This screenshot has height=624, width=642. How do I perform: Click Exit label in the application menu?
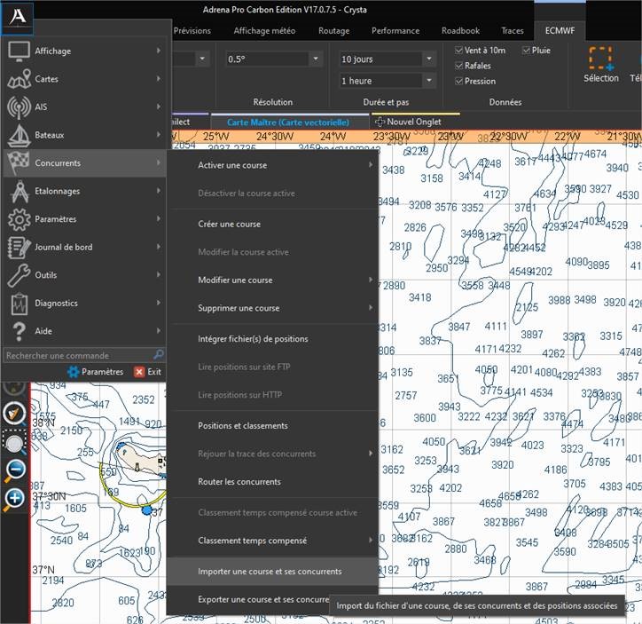pyautogui.click(x=154, y=372)
